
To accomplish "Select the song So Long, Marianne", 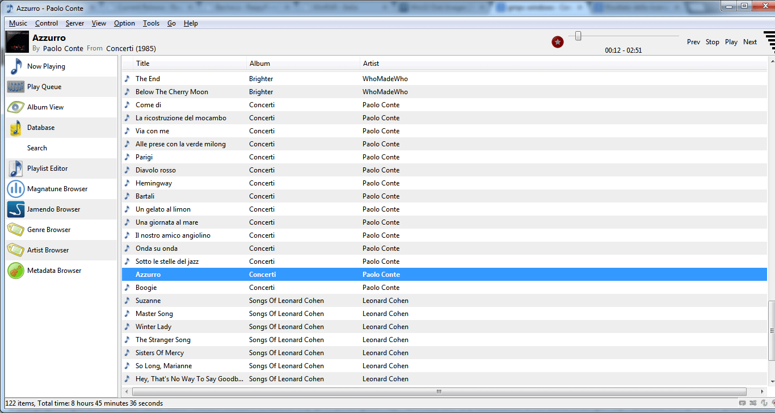I will [445, 366].
